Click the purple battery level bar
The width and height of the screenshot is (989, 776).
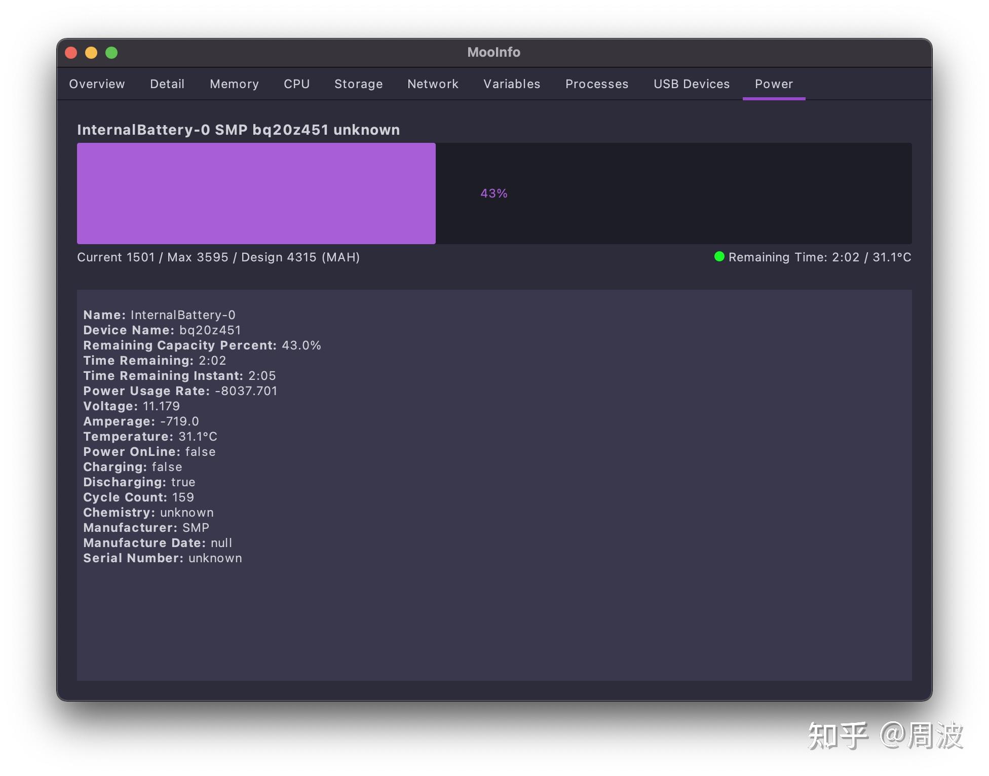pos(256,193)
